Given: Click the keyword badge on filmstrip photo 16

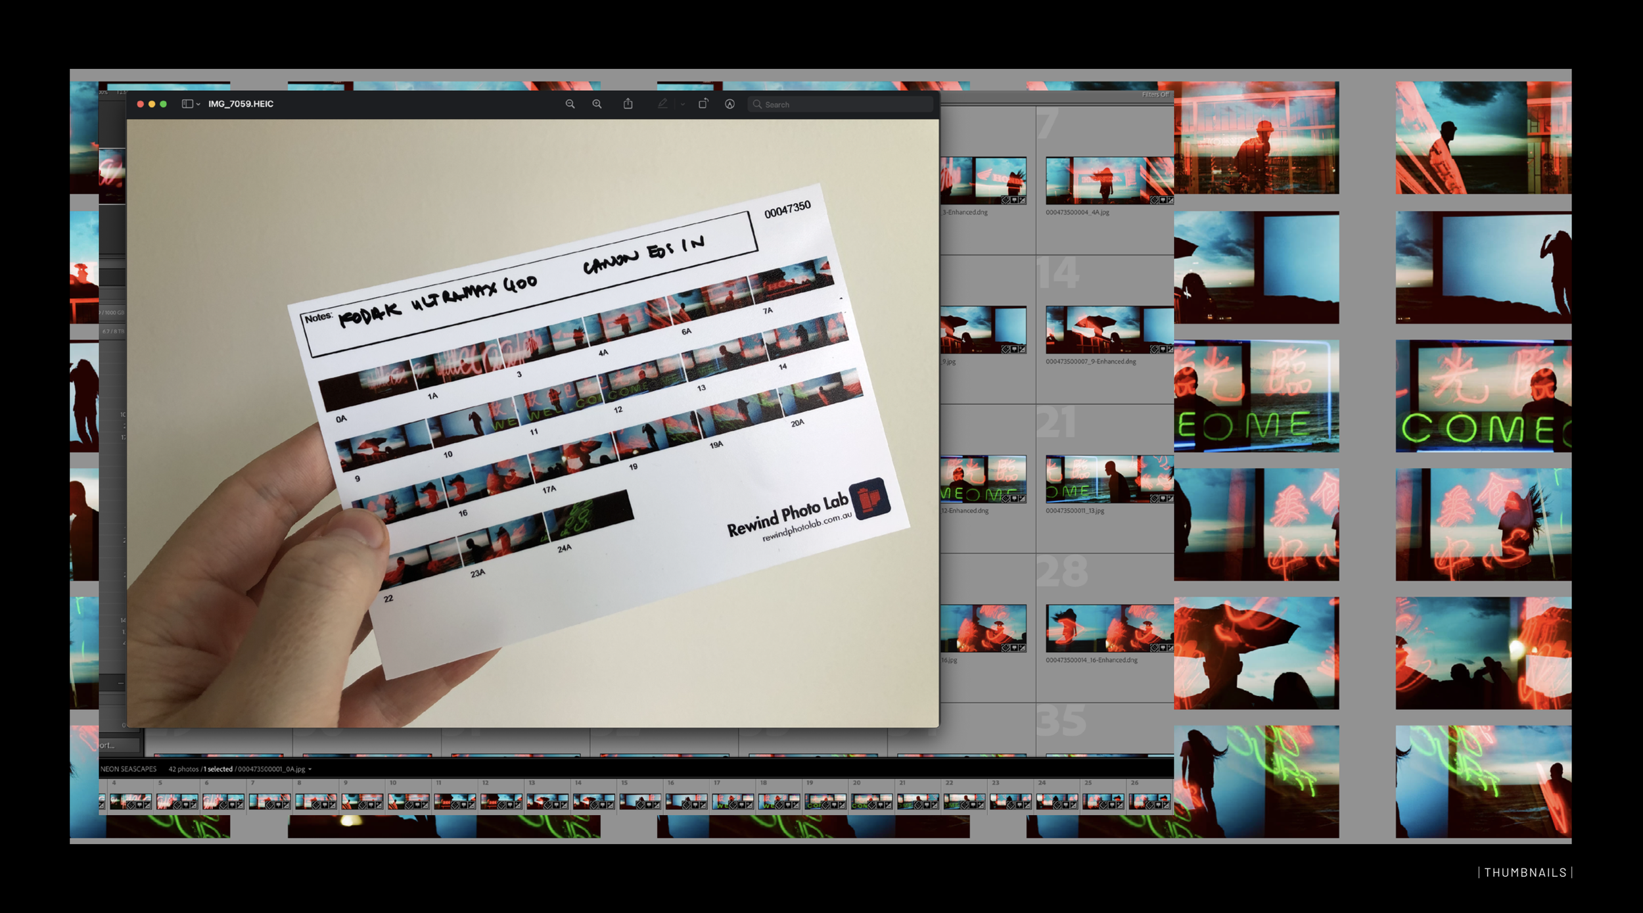Looking at the screenshot, I should (685, 805).
